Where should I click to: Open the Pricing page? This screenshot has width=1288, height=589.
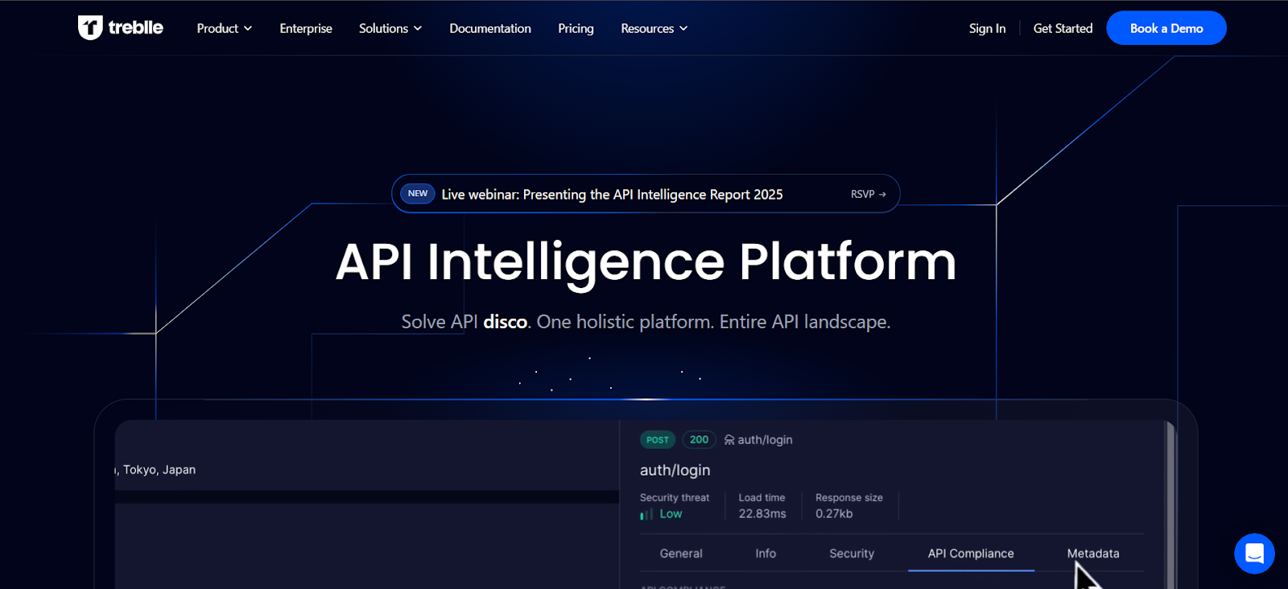click(x=576, y=28)
